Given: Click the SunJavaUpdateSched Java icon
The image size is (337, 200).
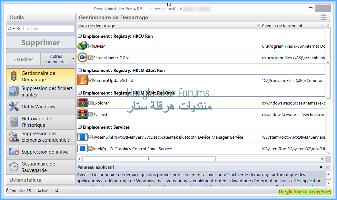Looking at the screenshot, I should click(x=83, y=80).
